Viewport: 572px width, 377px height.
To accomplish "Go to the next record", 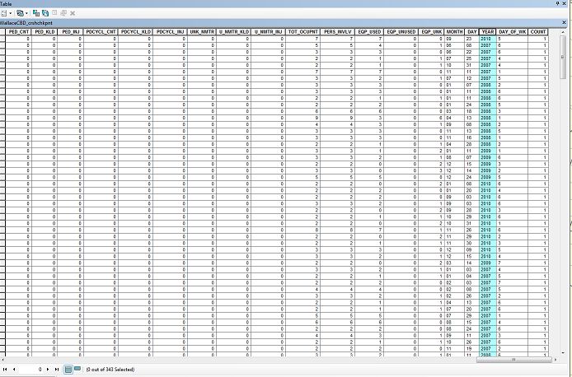I will tap(48, 370).
